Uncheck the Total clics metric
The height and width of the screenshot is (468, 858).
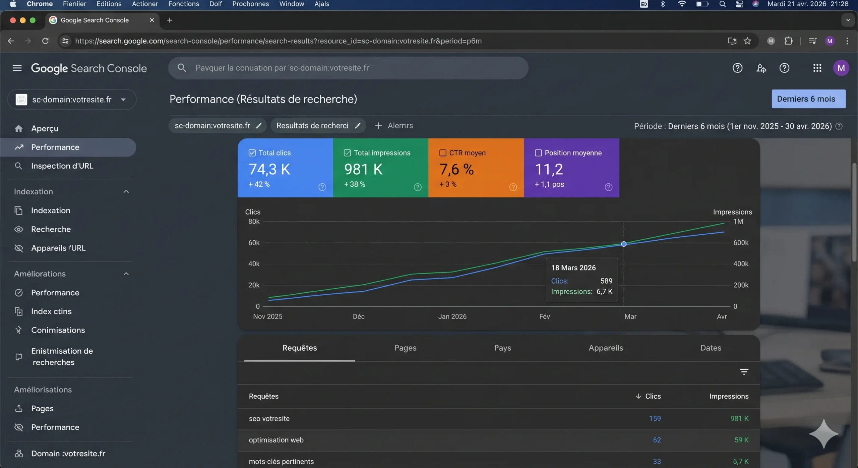(252, 153)
